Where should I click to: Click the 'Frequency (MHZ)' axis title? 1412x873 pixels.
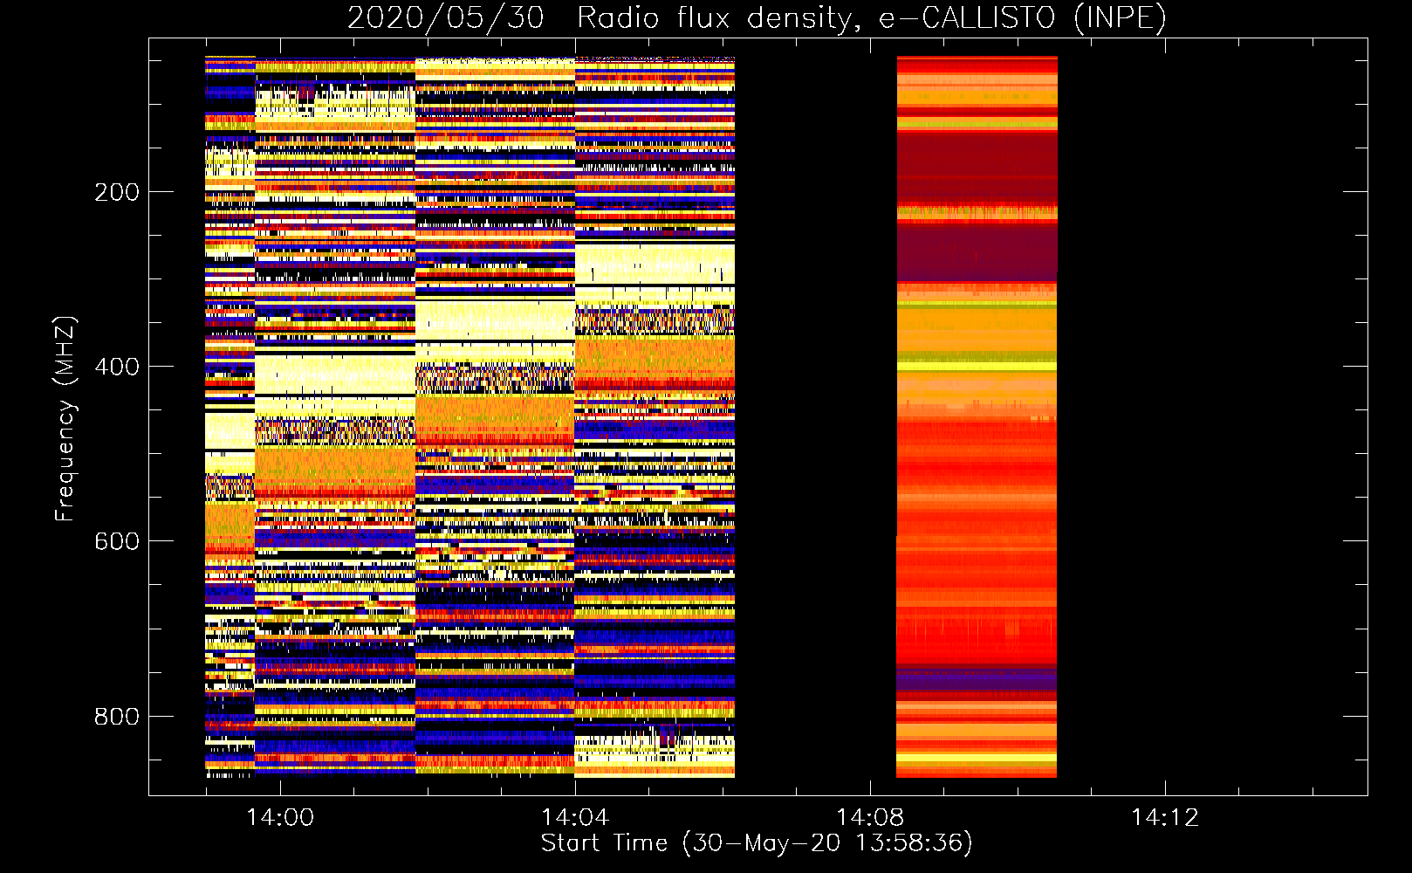(65, 418)
